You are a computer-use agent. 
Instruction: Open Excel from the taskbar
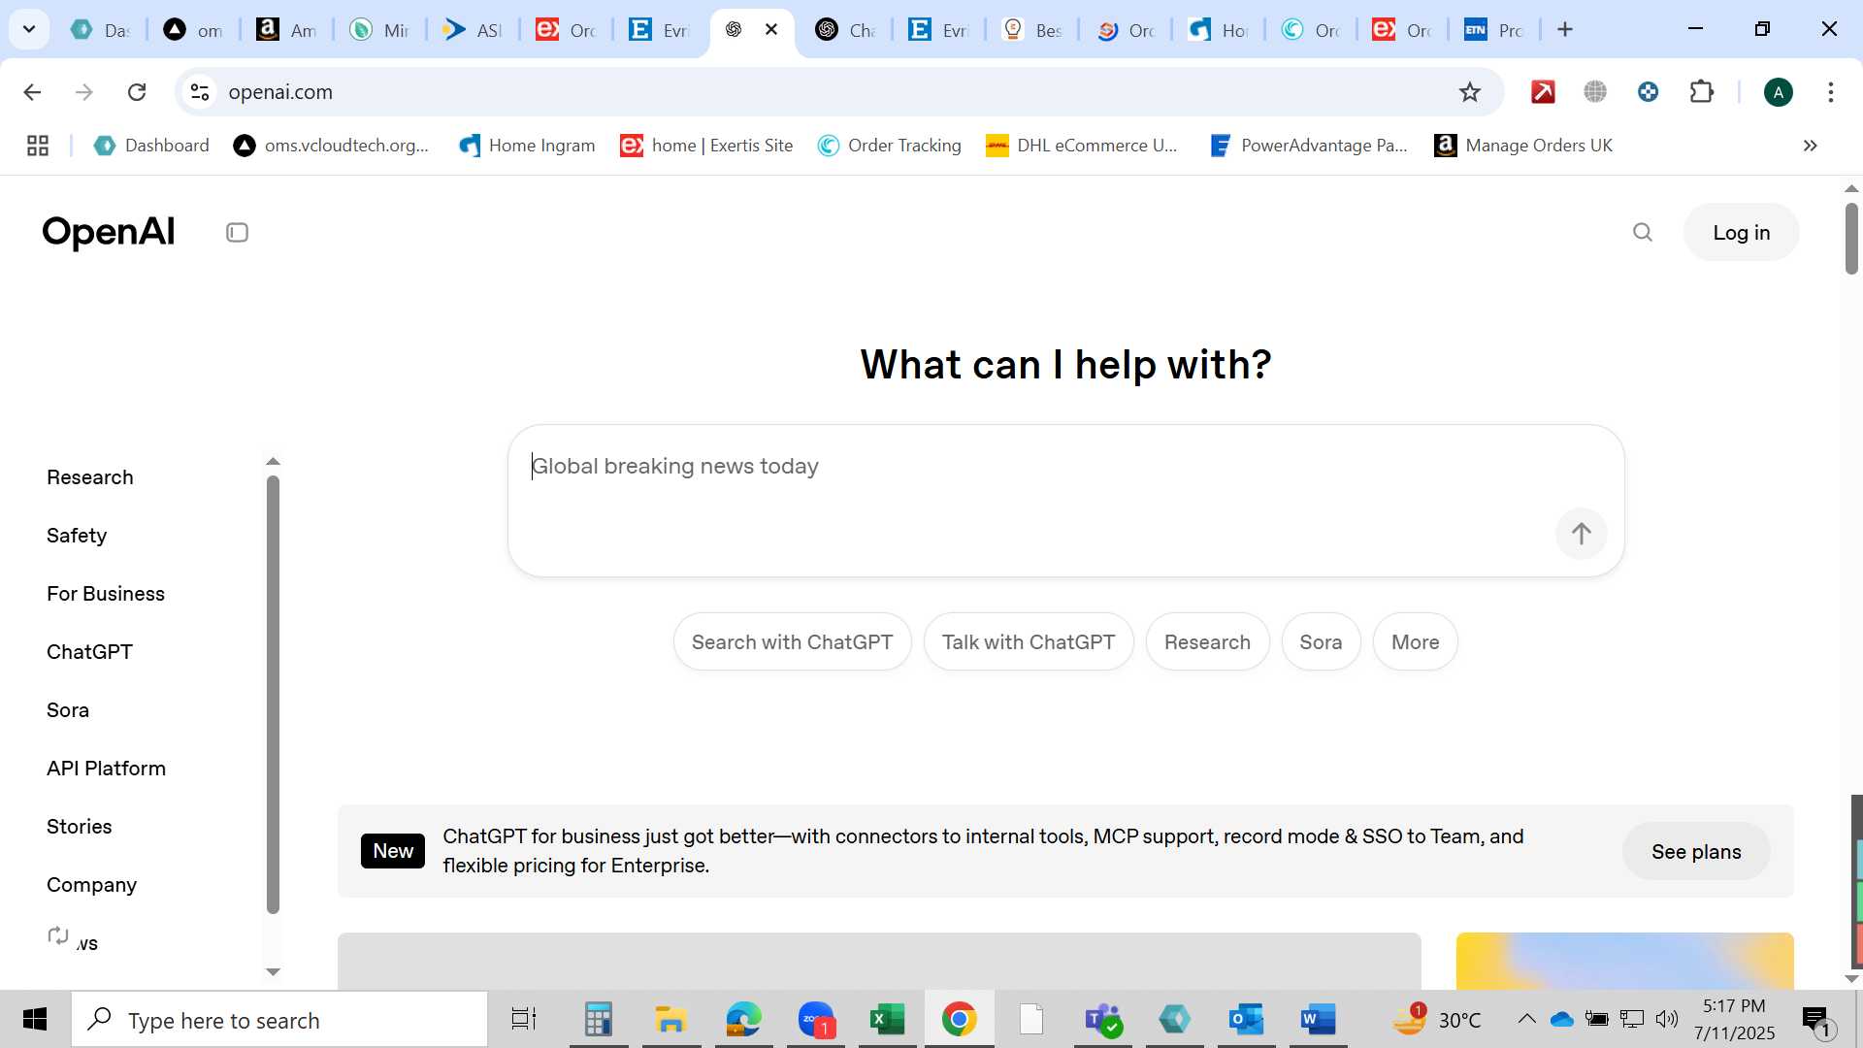pyautogui.click(x=887, y=1020)
